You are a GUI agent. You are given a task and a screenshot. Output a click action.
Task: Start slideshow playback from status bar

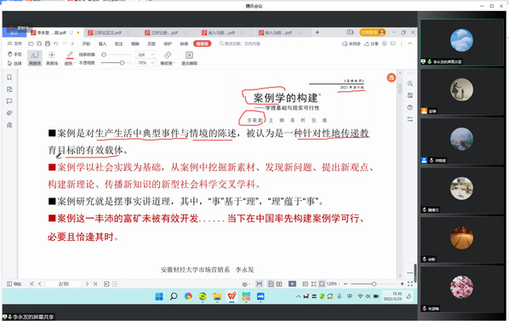pyautogui.click(x=292, y=284)
